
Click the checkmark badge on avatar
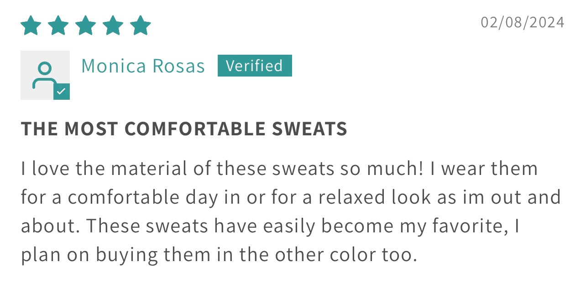[x=62, y=92]
